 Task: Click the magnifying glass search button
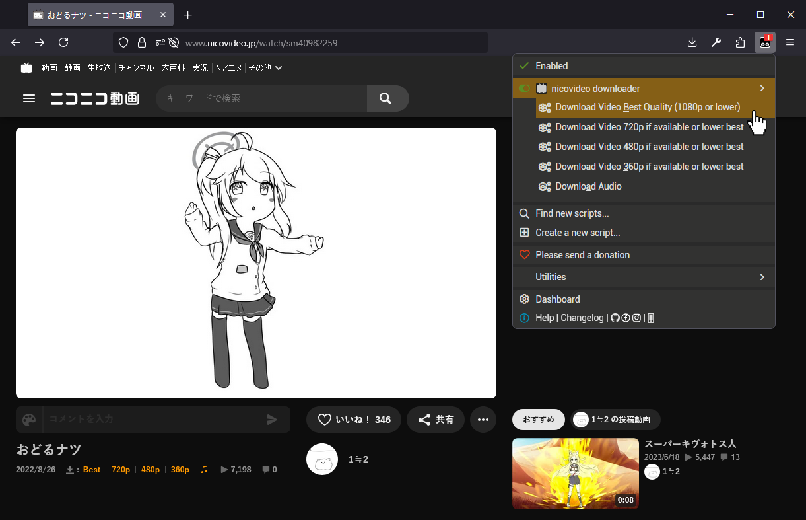tap(387, 98)
